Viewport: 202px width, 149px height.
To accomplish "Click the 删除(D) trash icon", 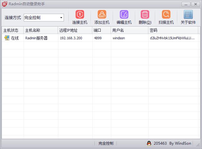I will [x=145, y=14].
